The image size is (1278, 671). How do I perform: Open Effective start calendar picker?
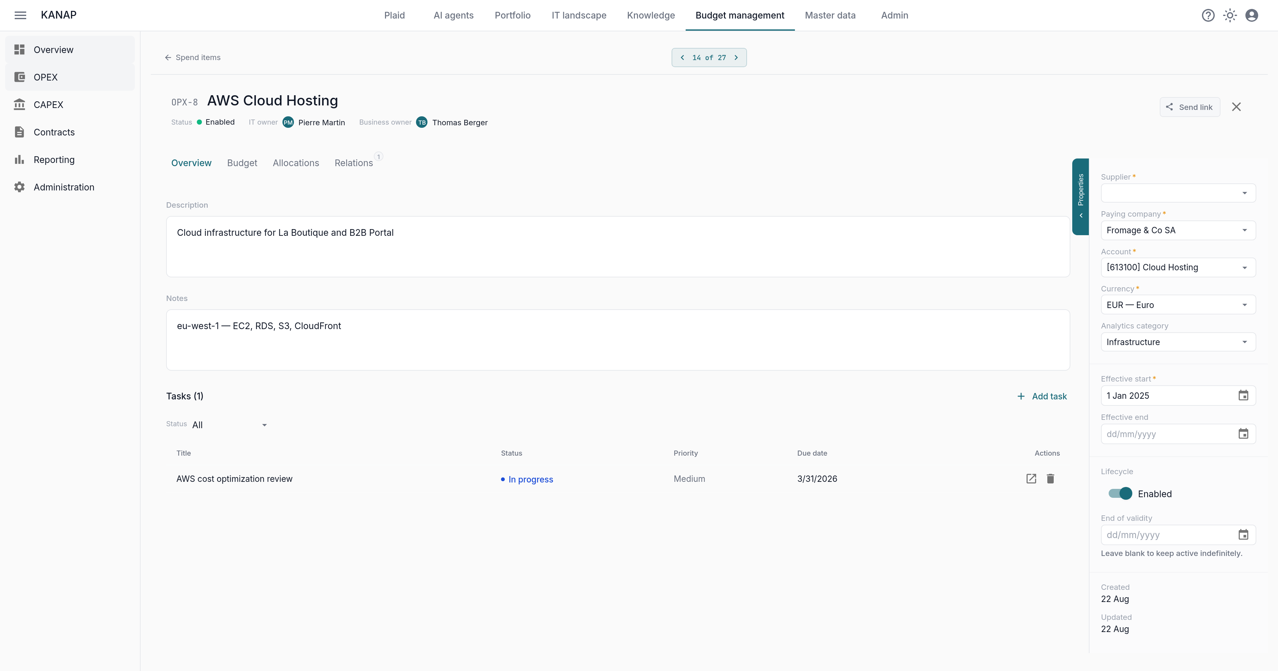click(1243, 396)
